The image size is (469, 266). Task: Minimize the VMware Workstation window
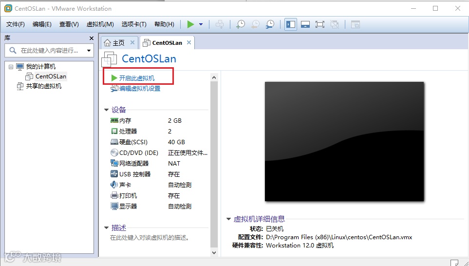413,8
